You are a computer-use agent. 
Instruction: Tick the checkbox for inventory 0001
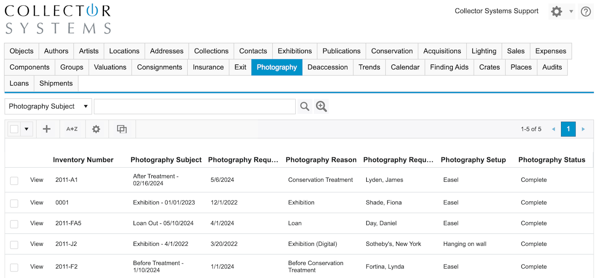[x=14, y=203]
